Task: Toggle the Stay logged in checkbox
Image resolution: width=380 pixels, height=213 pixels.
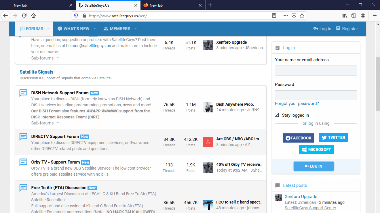Action: [x=277, y=115]
